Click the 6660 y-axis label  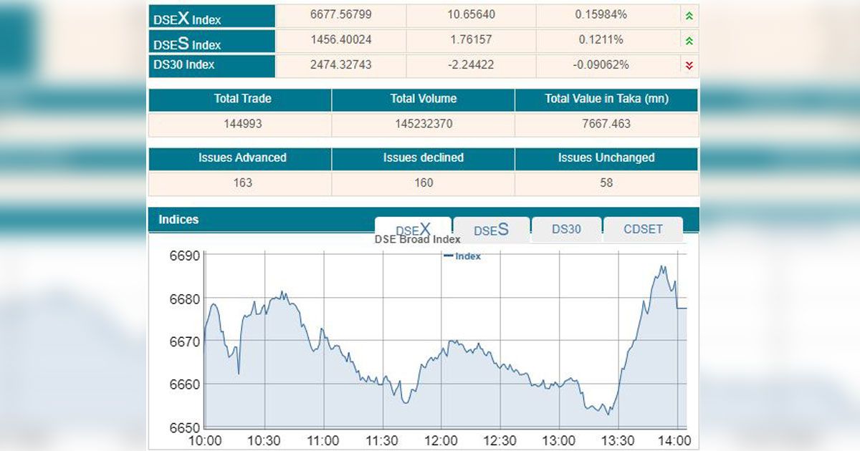184,384
